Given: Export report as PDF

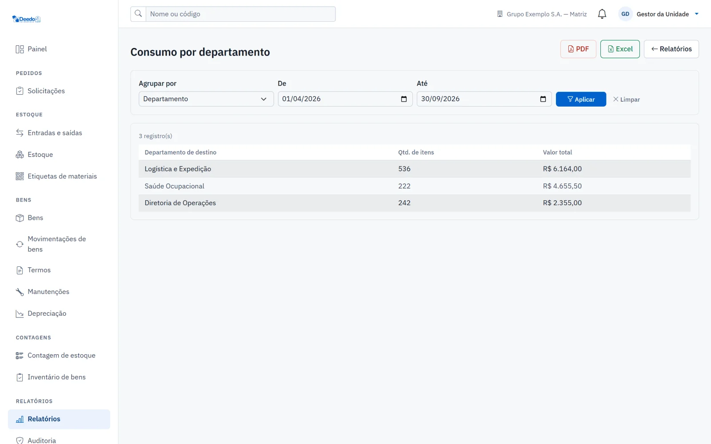Looking at the screenshot, I should [578, 49].
